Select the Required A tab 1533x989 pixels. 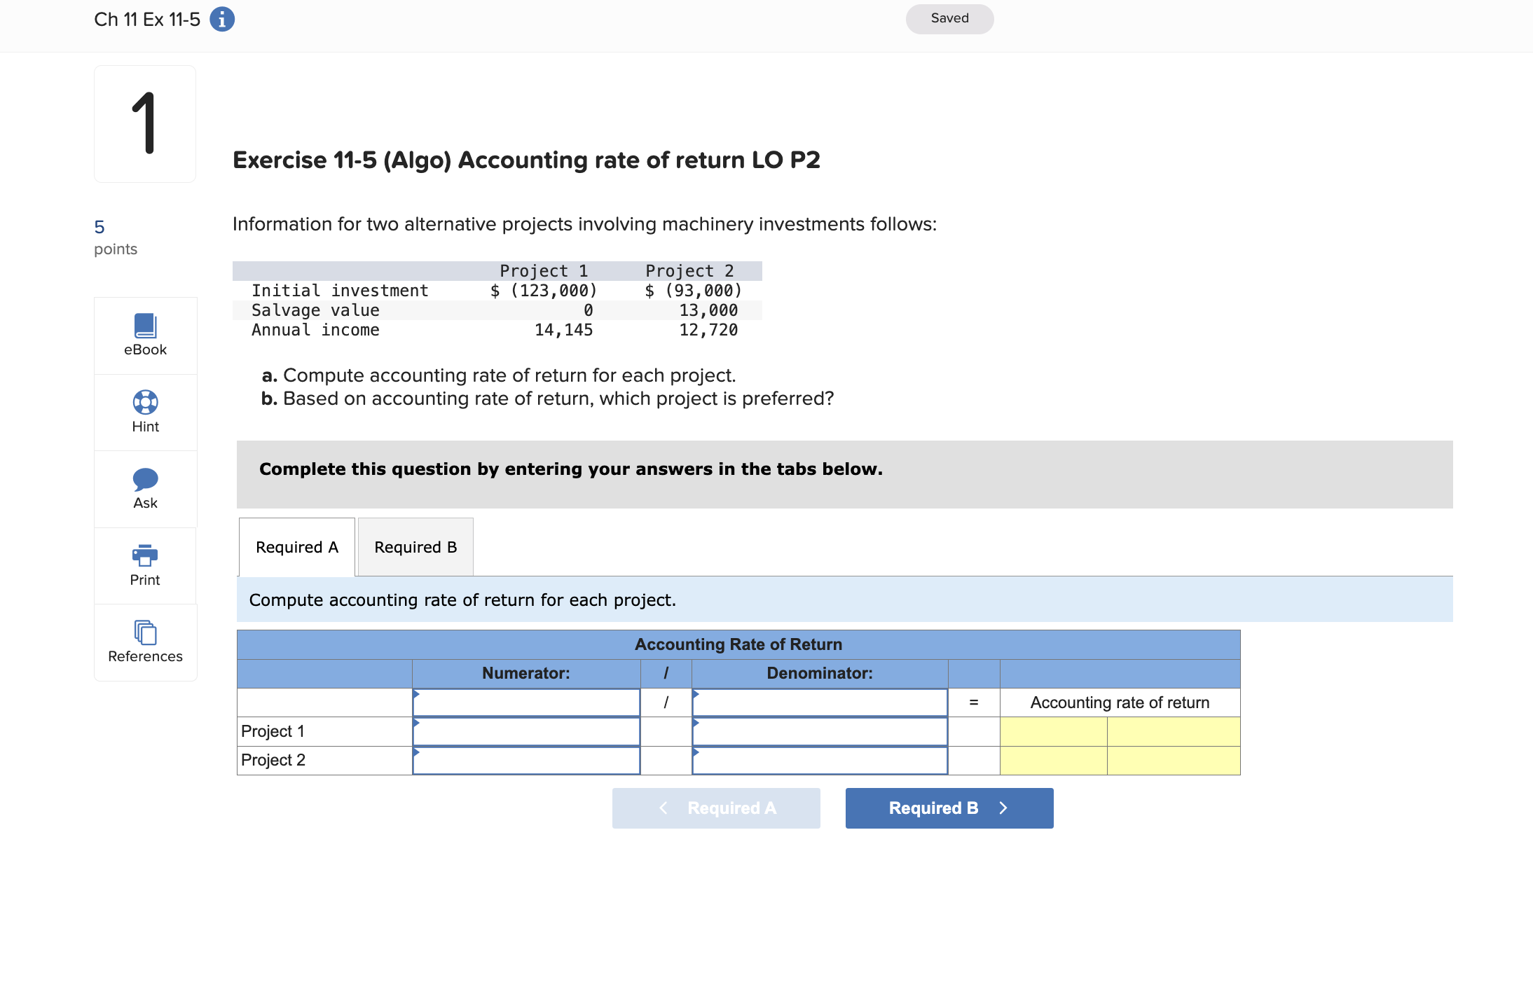click(296, 546)
